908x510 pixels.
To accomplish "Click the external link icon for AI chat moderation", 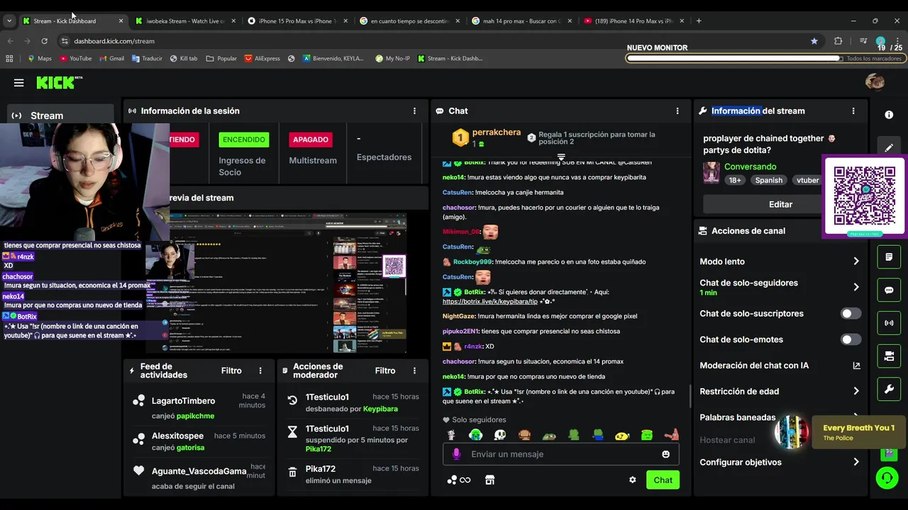I will click(856, 365).
